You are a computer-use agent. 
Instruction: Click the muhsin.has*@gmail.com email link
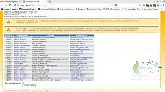coord(79,48)
